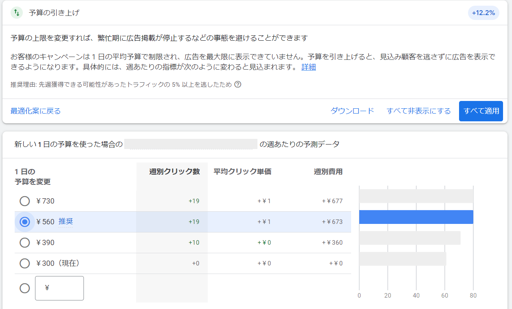The image size is (512, 309).
Task: Click the ダウンロード link
Action: (x=352, y=111)
